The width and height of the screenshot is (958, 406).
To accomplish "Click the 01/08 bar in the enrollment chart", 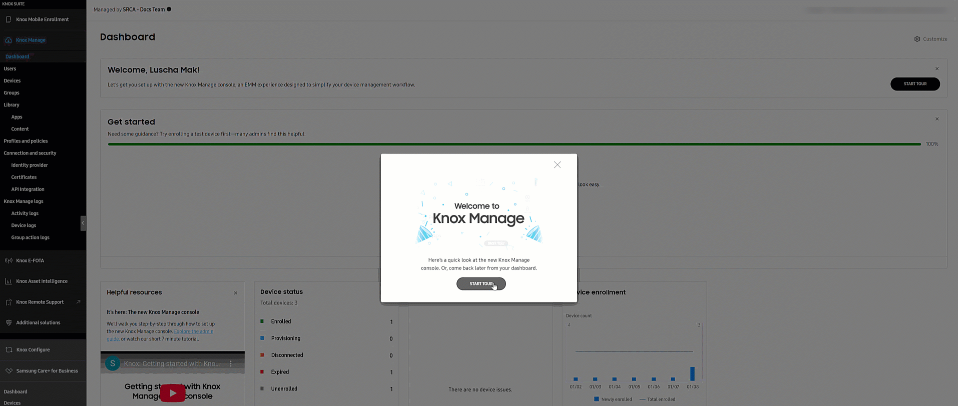I will pyautogui.click(x=692, y=373).
